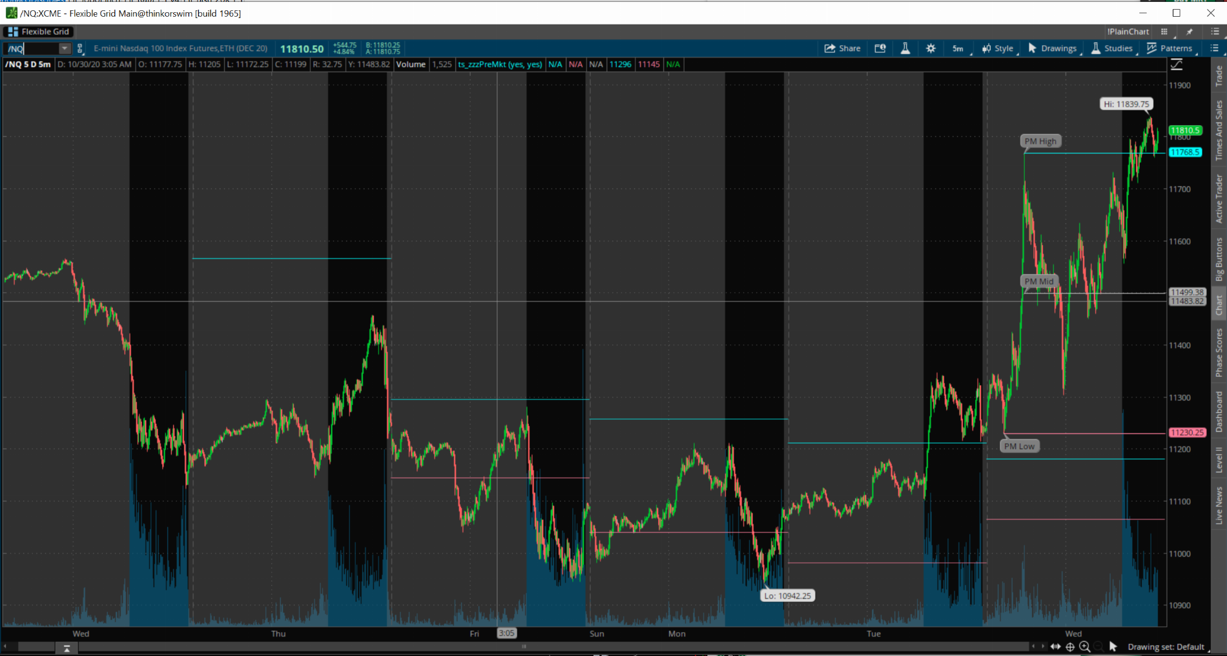The height and width of the screenshot is (656, 1227).
Task: Click the Share chart button
Action: 842,48
